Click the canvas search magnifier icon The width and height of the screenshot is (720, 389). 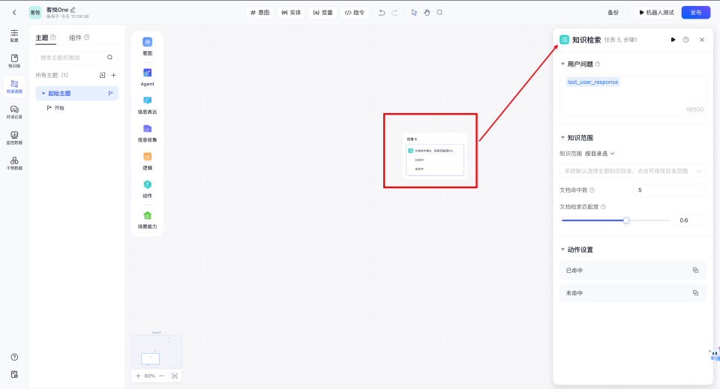[439, 13]
